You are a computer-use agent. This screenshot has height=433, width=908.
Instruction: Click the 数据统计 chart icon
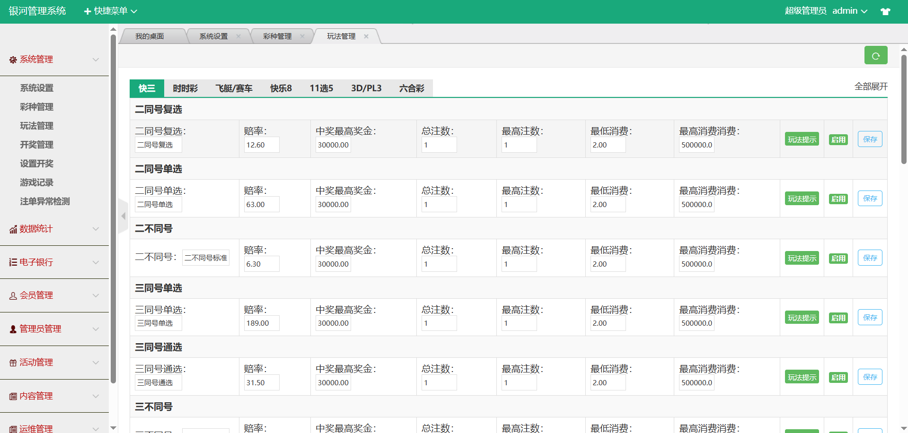(13, 229)
